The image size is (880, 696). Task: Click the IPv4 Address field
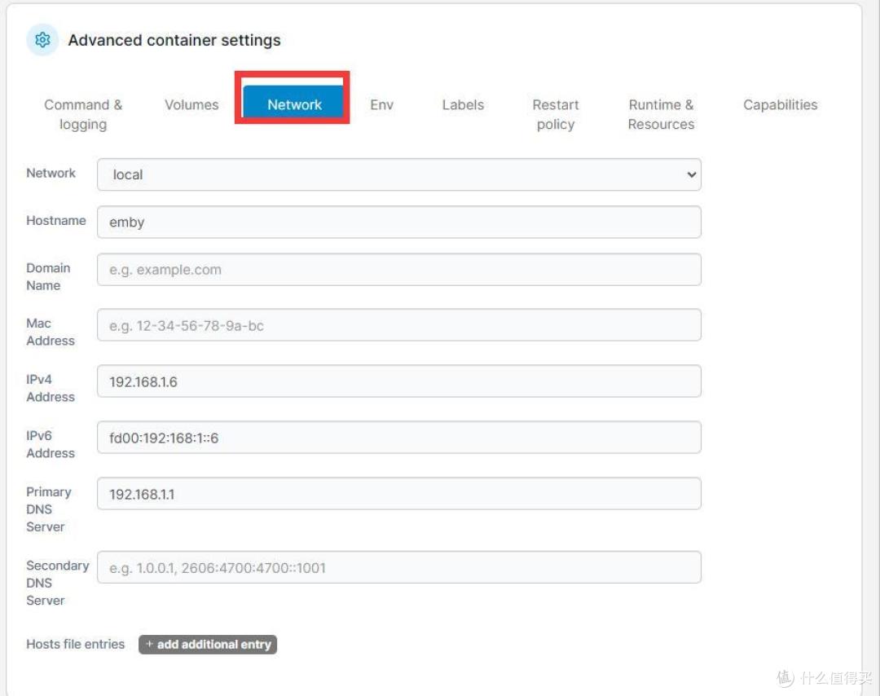coord(398,381)
